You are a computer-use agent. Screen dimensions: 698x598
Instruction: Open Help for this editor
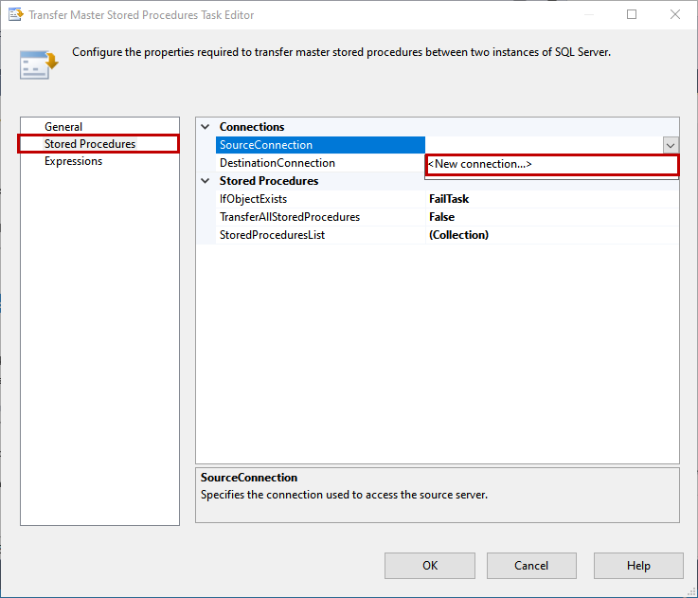click(x=638, y=566)
